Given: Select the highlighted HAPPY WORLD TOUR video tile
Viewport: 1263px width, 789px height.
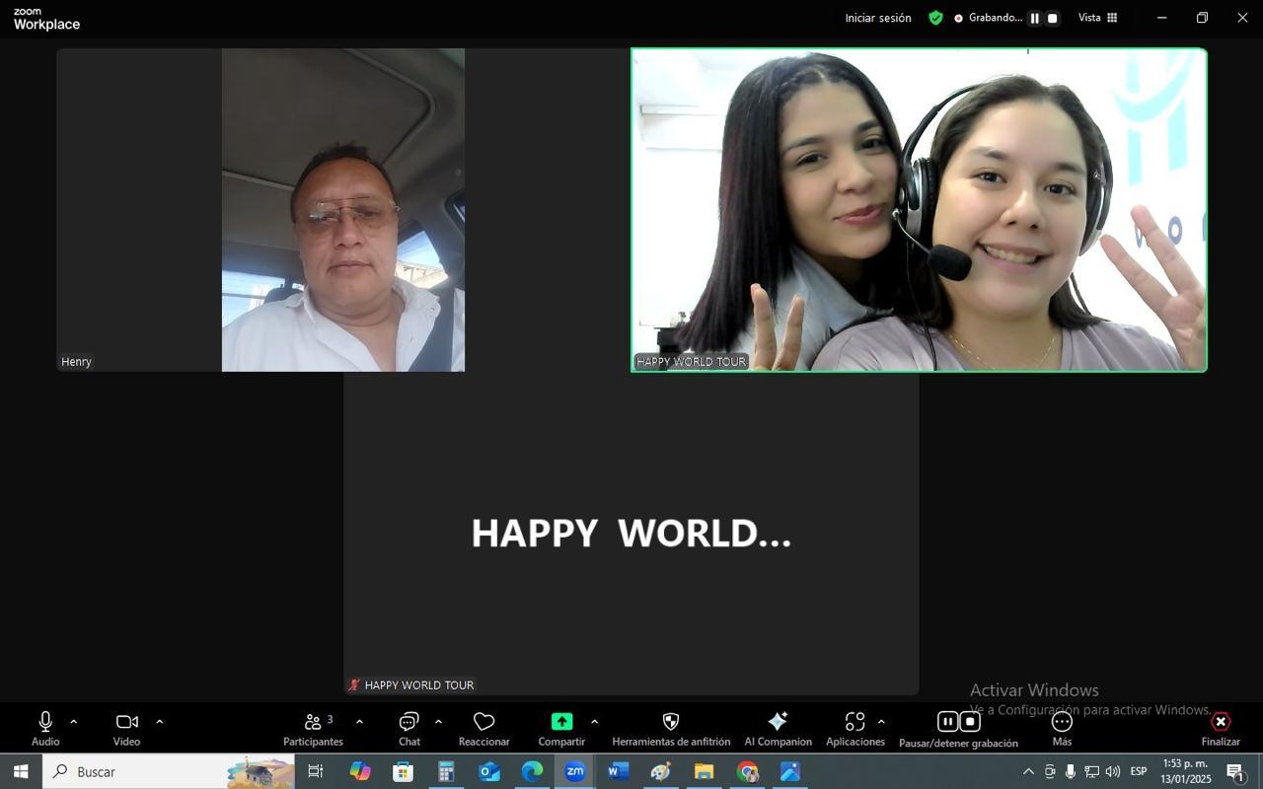Looking at the screenshot, I should pos(919,210).
